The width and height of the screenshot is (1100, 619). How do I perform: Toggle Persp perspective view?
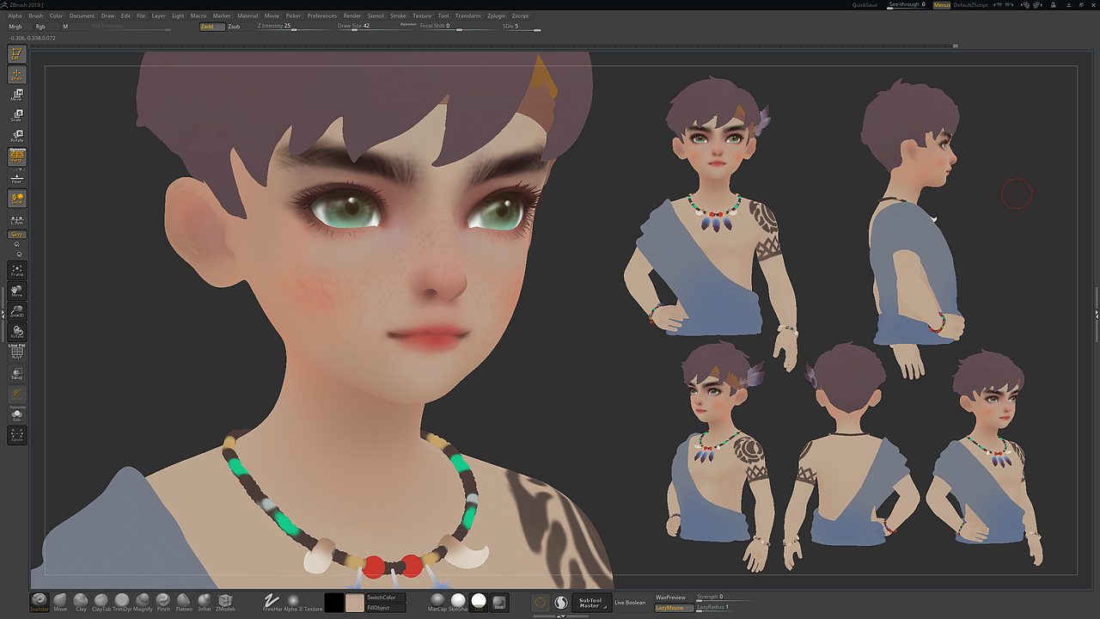click(16, 156)
